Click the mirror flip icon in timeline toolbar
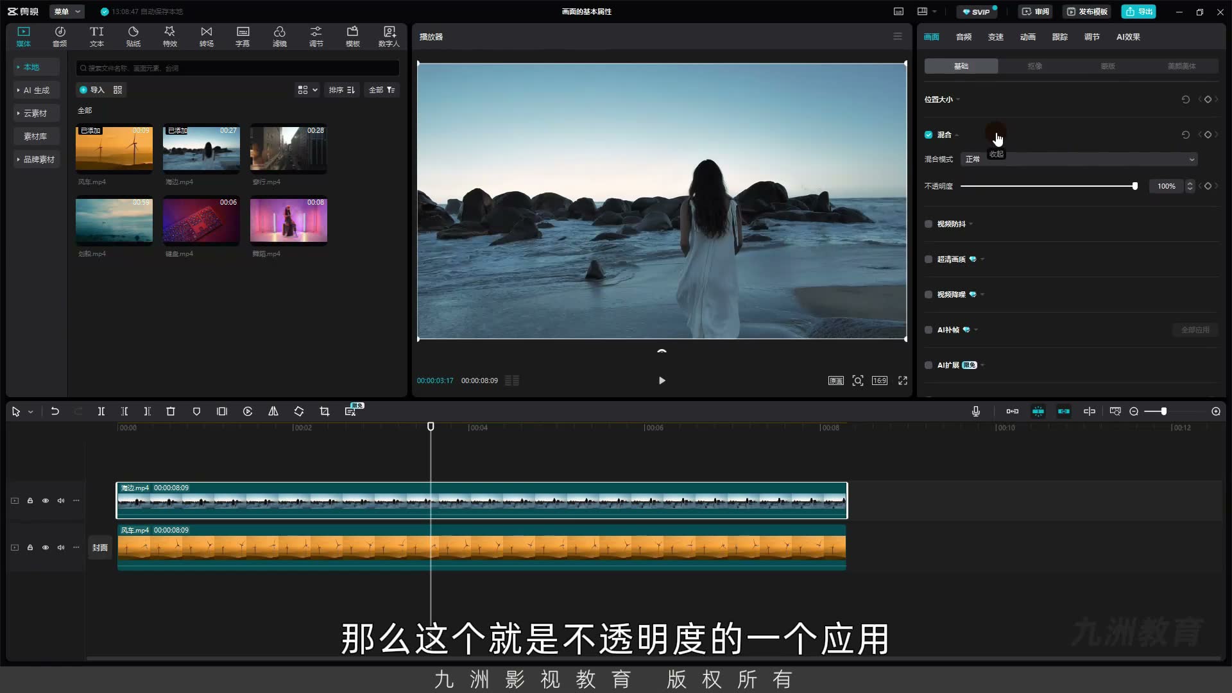Image resolution: width=1232 pixels, height=693 pixels. [x=273, y=411]
